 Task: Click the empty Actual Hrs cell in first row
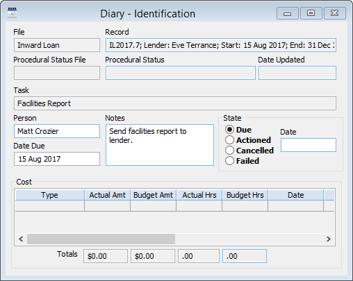tap(199, 205)
